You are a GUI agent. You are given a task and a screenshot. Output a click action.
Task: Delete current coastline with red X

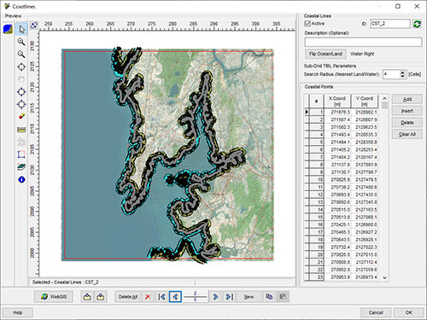pos(148,297)
